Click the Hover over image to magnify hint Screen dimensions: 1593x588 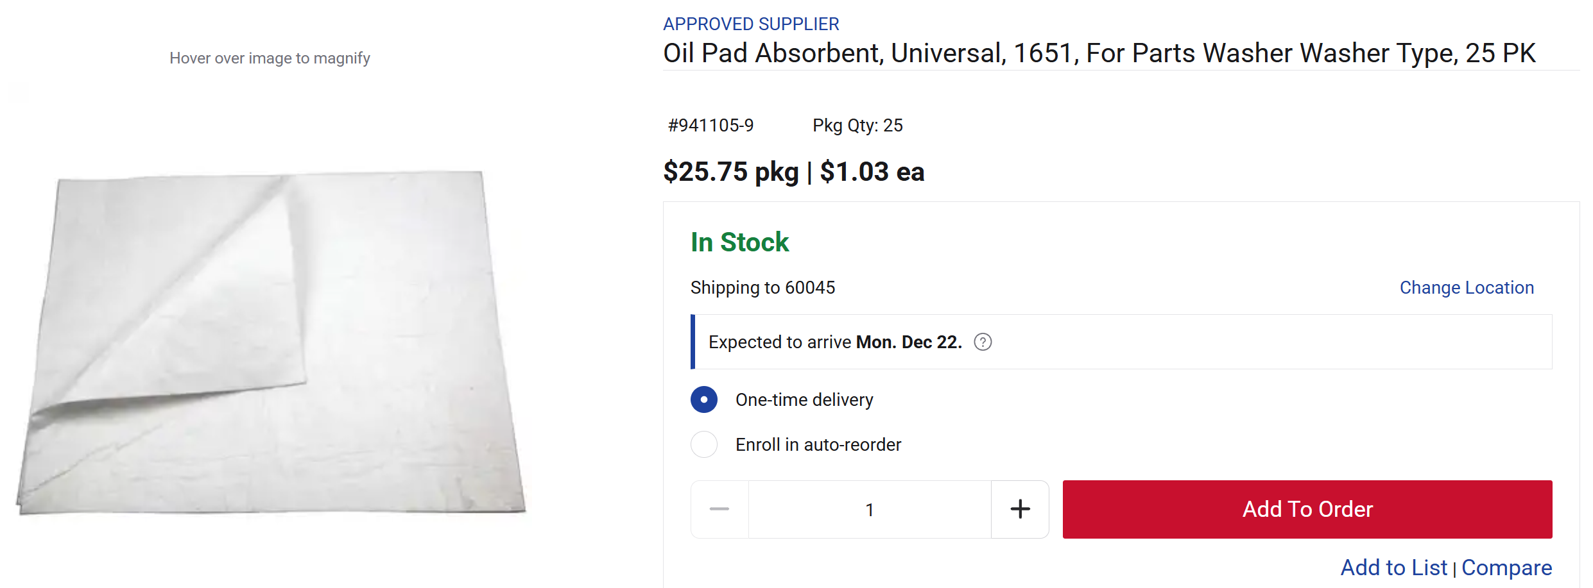(x=270, y=58)
